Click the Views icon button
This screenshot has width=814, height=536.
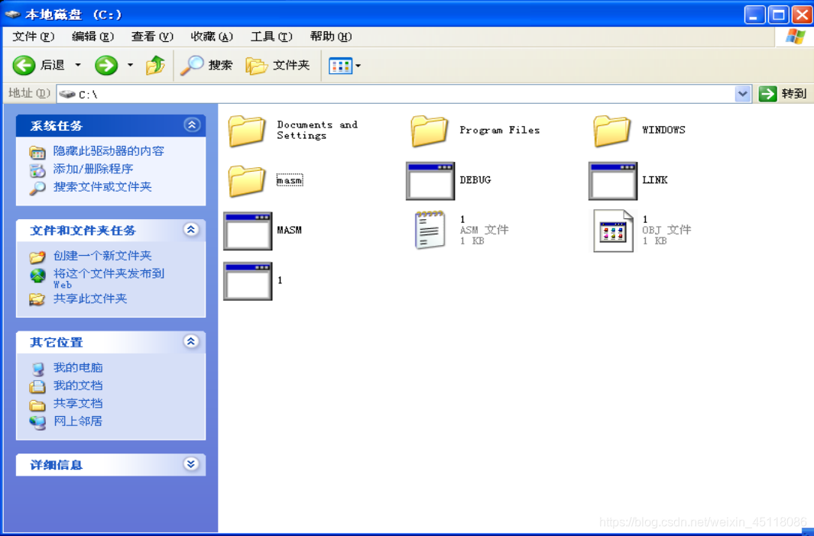click(341, 66)
